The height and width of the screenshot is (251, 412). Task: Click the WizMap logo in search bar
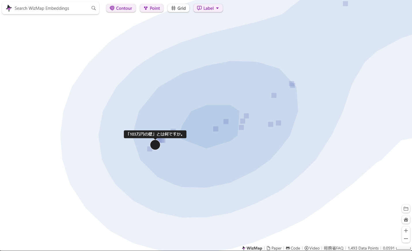pyautogui.click(x=9, y=8)
